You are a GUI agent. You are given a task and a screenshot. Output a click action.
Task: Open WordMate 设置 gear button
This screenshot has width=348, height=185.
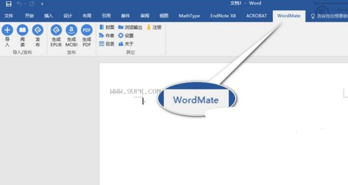click(x=126, y=35)
